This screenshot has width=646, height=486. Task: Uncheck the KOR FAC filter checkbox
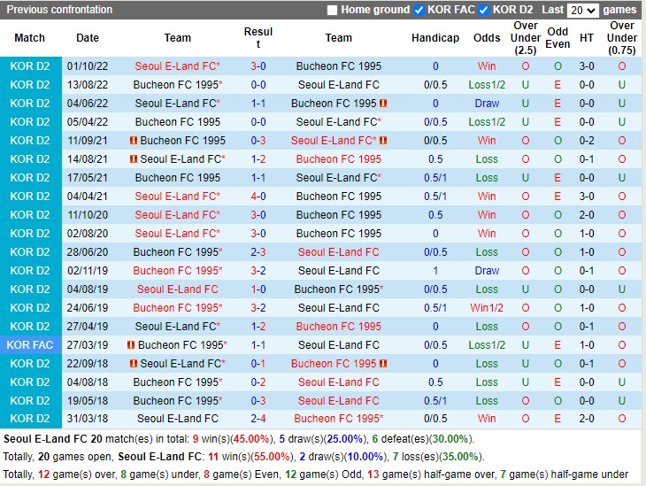(x=419, y=10)
